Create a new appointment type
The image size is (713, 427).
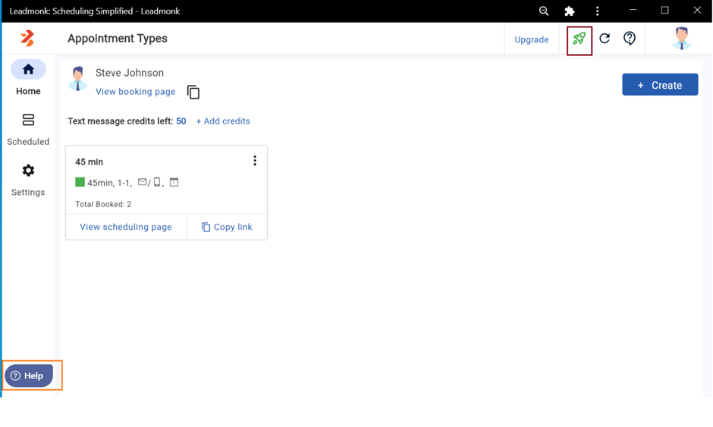(x=660, y=85)
